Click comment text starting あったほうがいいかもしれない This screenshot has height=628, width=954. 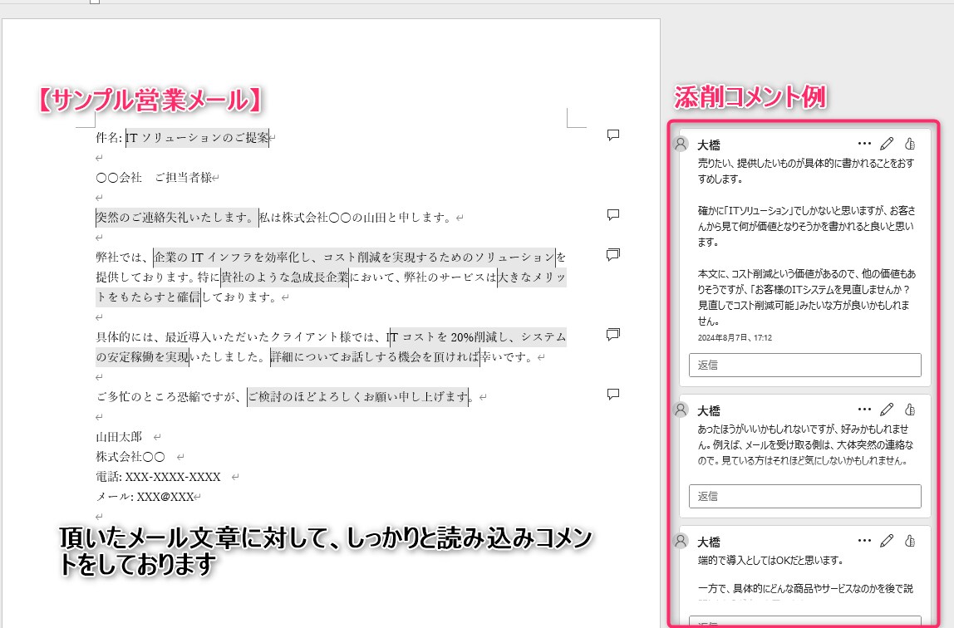tap(805, 444)
